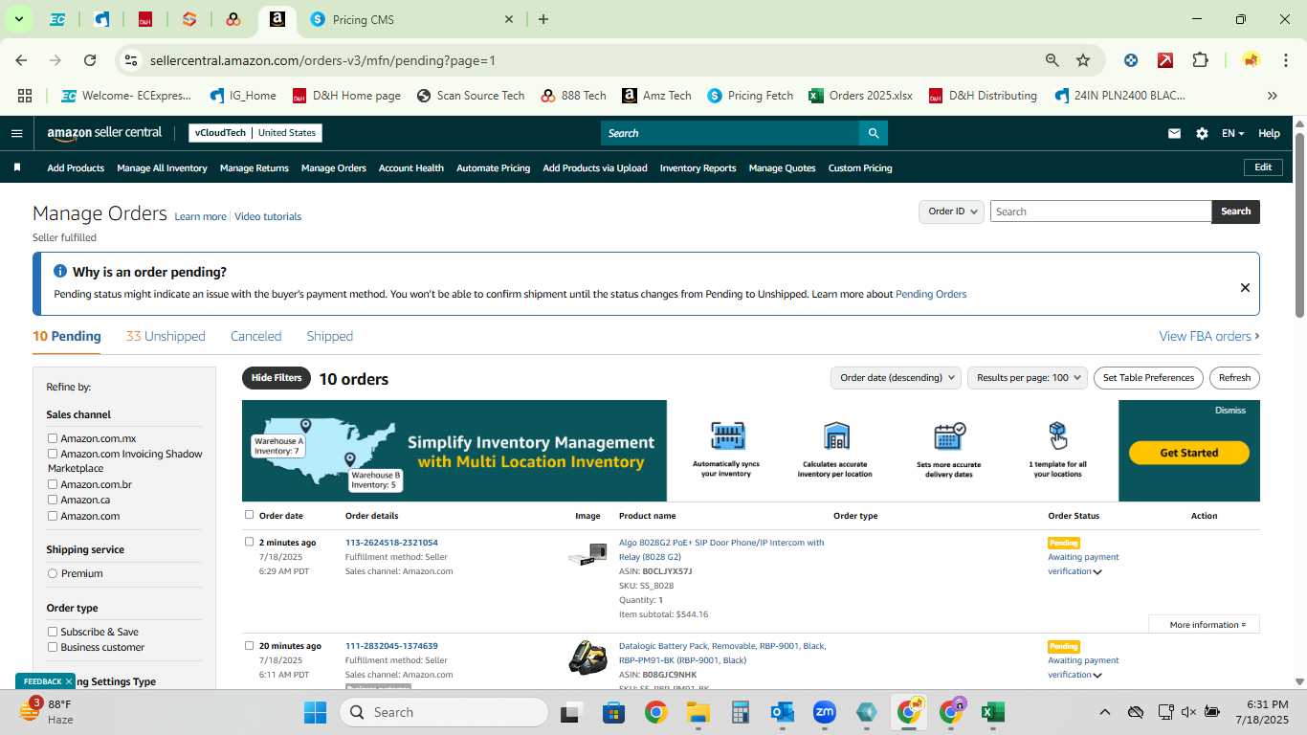
Task: Open Account Health menu item
Action: (411, 167)
